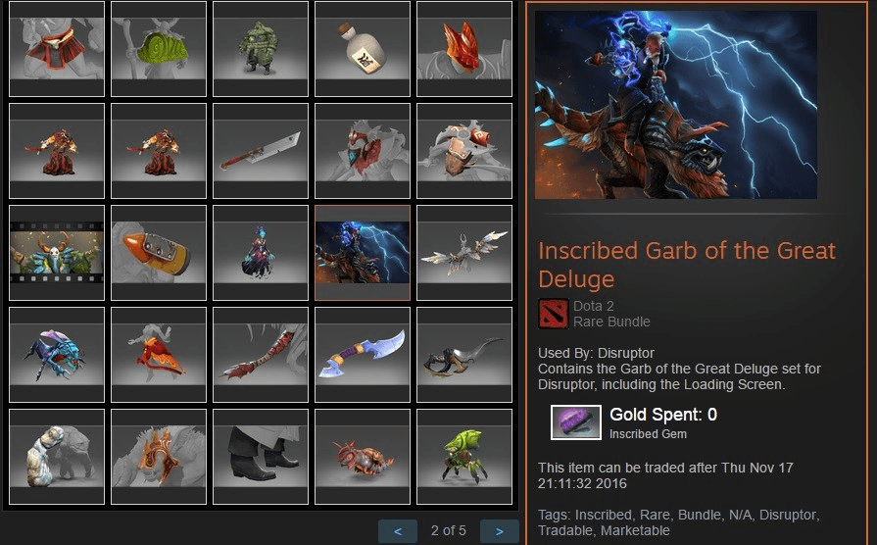
Task: Select the green armored ogre item
Action: [261, 49]
